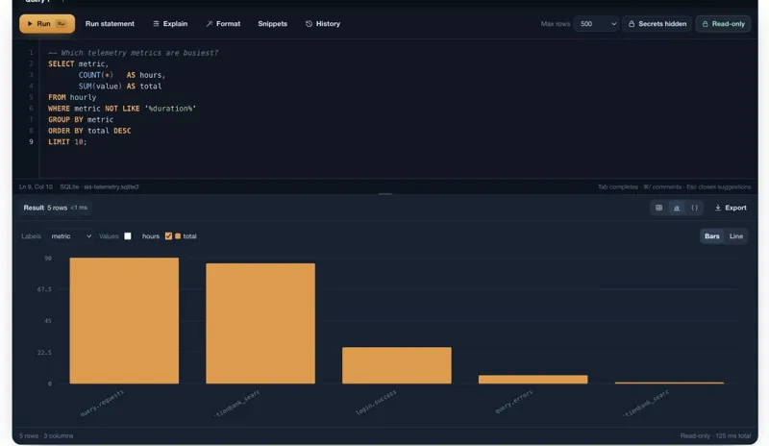
Task: Toggle the Secrets hidden lock
Action: tap(657, 24)
